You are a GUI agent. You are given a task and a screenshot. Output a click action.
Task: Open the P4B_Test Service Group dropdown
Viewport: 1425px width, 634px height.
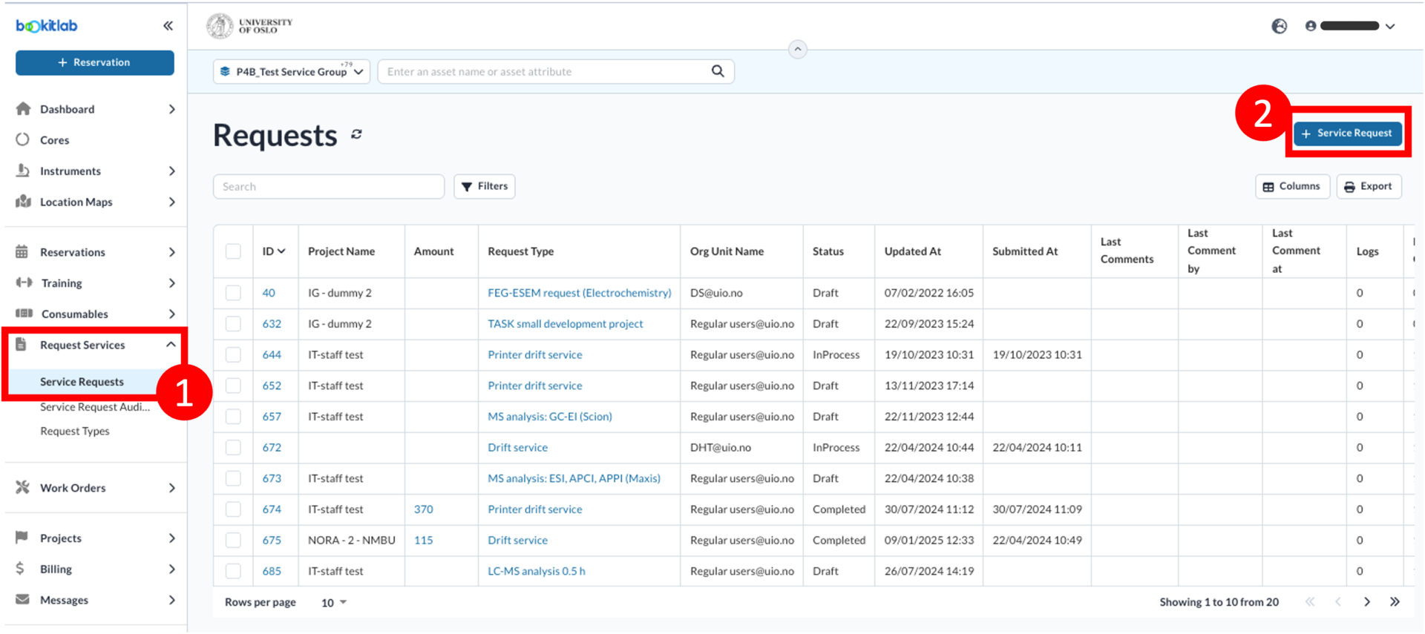pos(292,72)
